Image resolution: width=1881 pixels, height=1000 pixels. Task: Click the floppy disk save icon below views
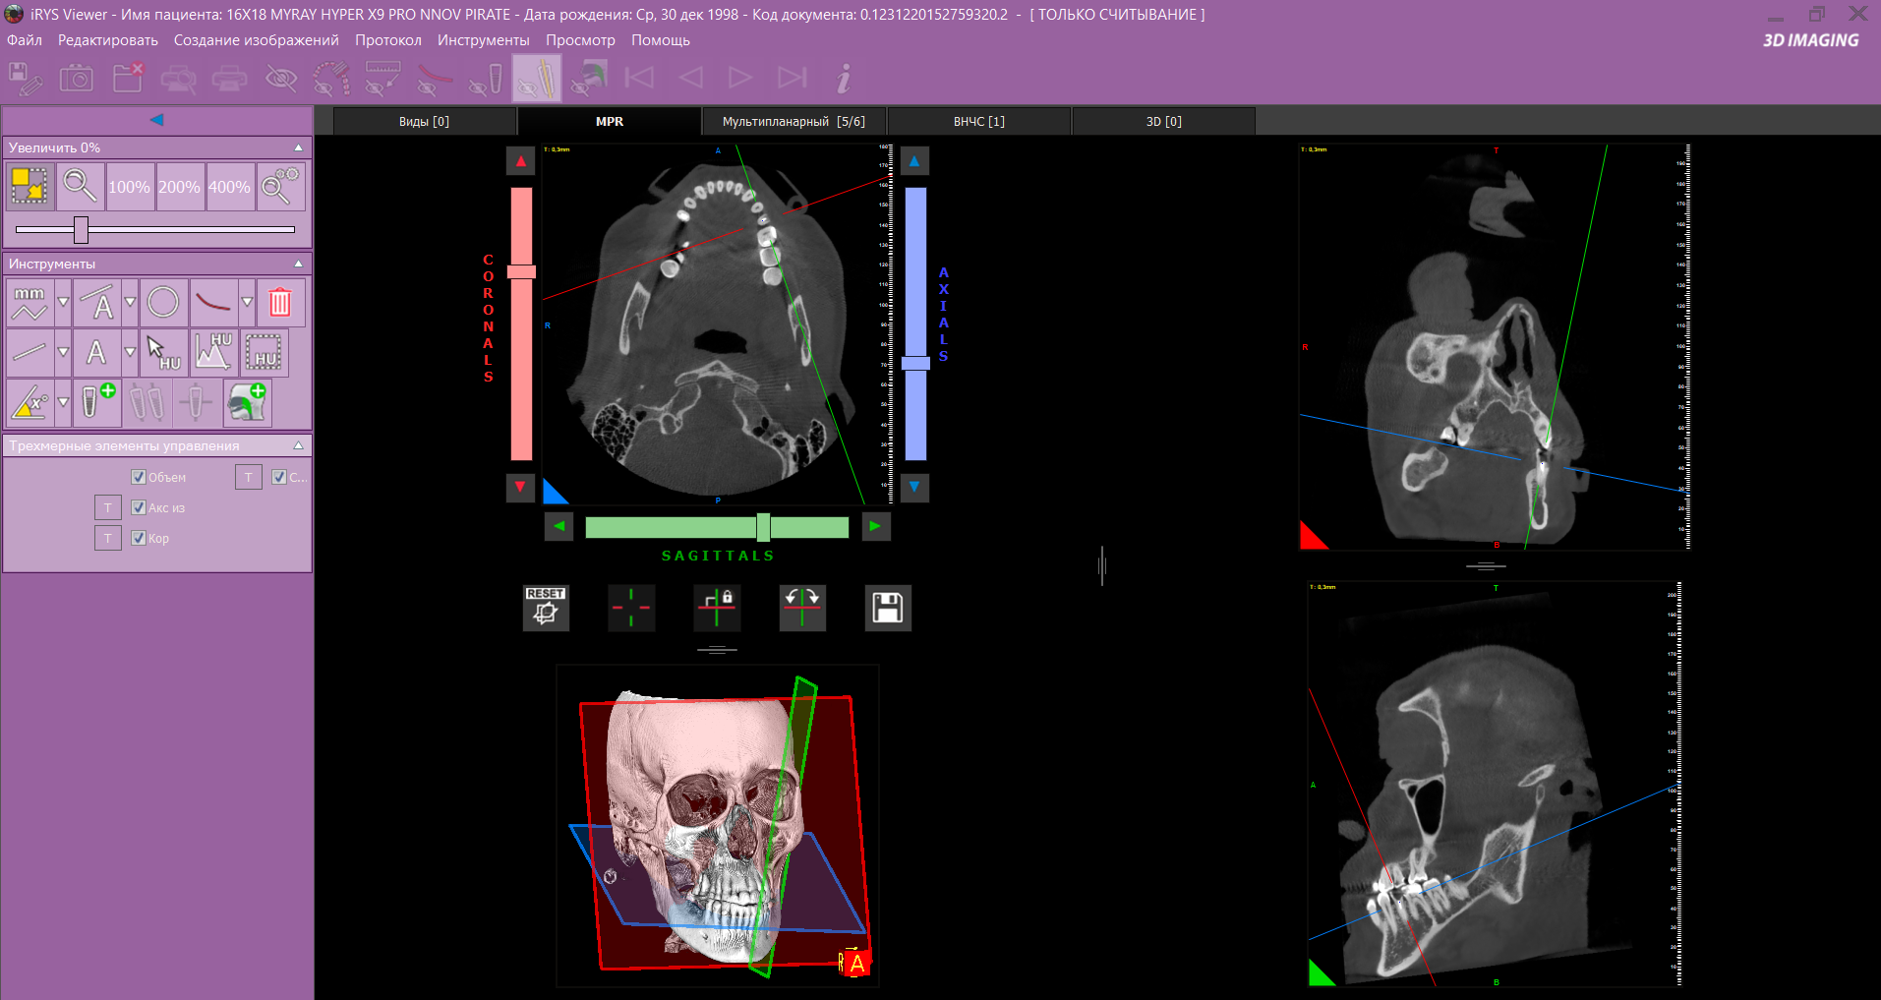pyautogui.click(x=887, y=608)
